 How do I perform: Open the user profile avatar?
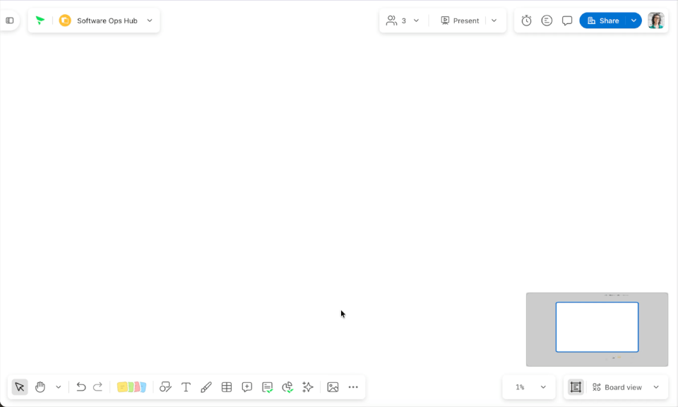pos(656,20)
